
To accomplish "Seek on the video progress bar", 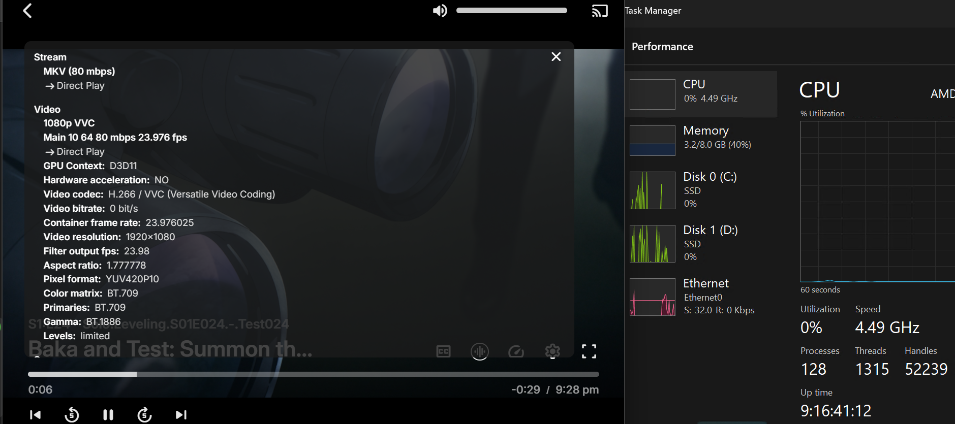I will [x=314, y=374].
